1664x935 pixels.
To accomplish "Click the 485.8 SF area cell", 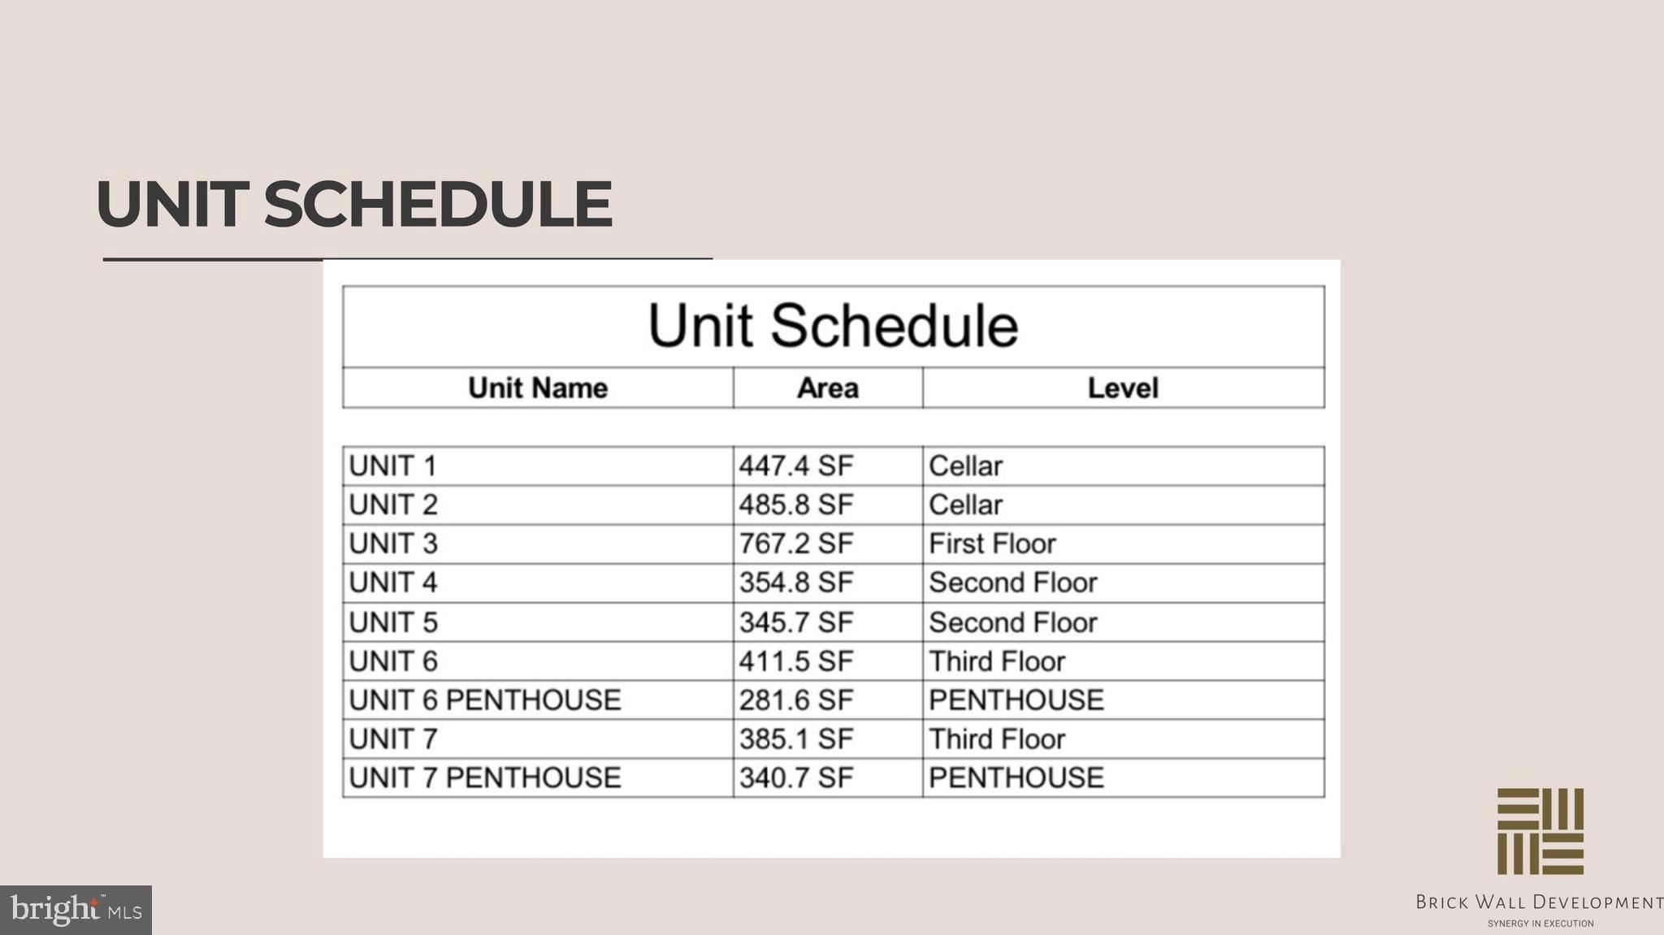I will pyautogui.click(x=796, y=505).
